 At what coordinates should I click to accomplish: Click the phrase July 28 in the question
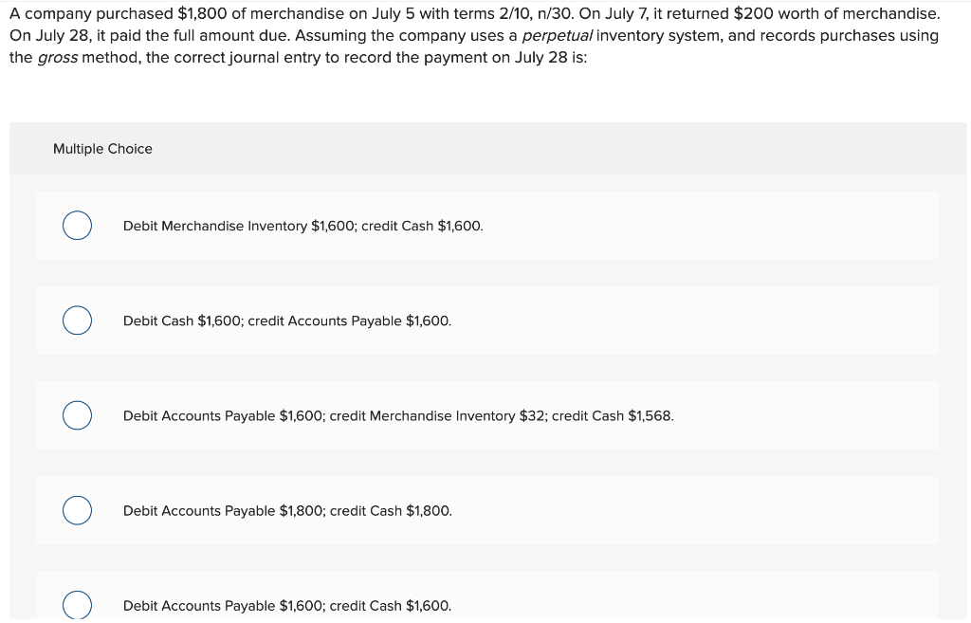(46, 35)
